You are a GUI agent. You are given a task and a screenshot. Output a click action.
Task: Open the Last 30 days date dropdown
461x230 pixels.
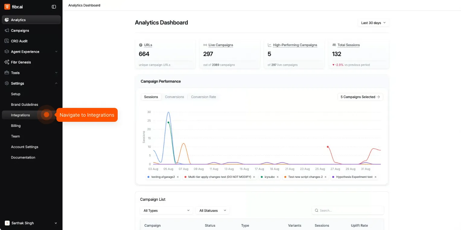click(373, 23)
